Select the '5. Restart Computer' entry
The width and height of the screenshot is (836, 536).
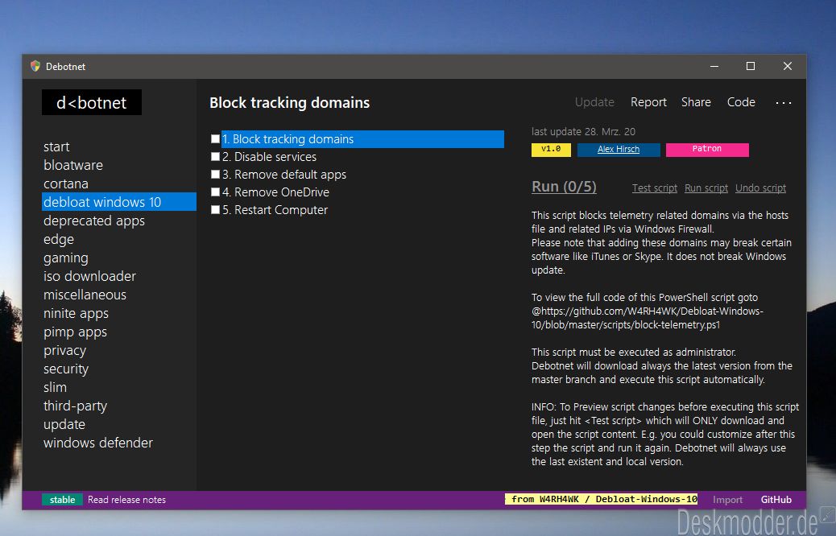click(275, 210)
